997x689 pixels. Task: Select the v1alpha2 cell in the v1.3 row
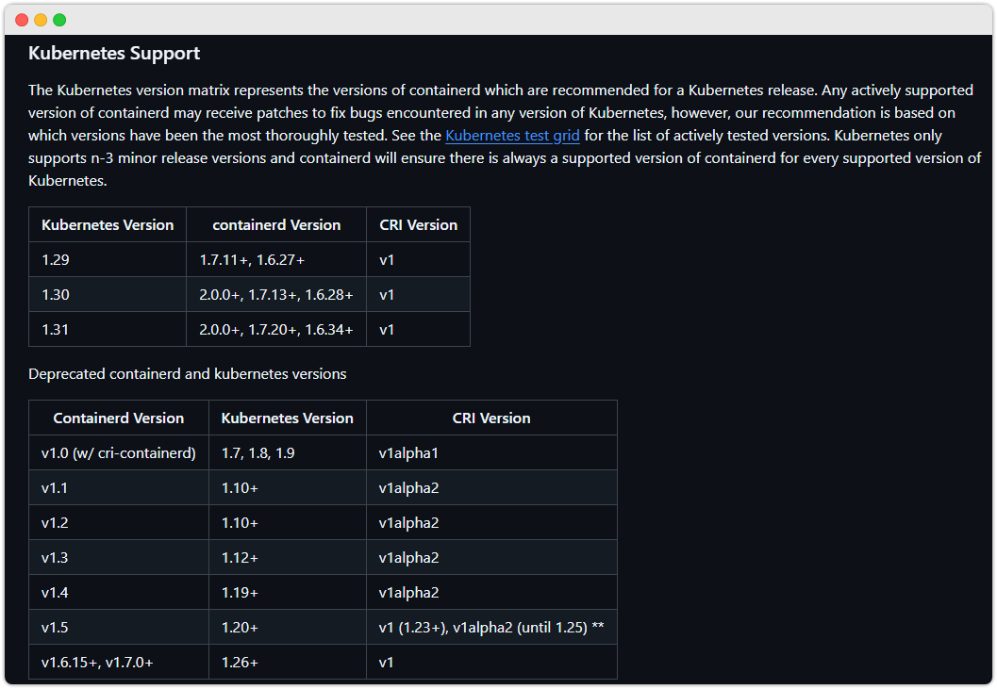(491, 557)
